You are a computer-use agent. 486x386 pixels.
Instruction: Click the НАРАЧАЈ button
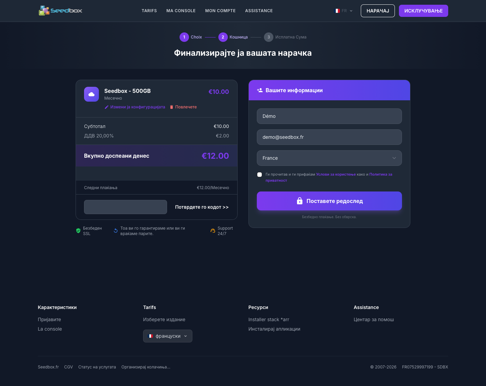pyautogui.click(x=378, y=11)
